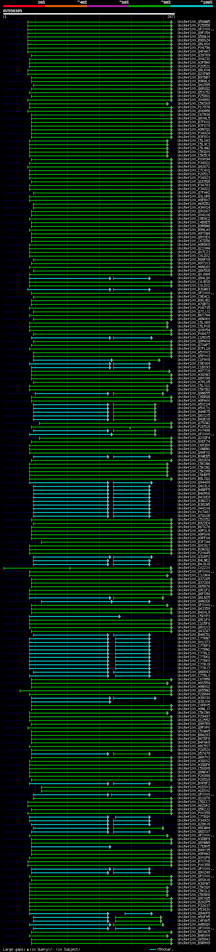
Task: Select the UniRef100_P26518 label
Action: pos(194,427)
